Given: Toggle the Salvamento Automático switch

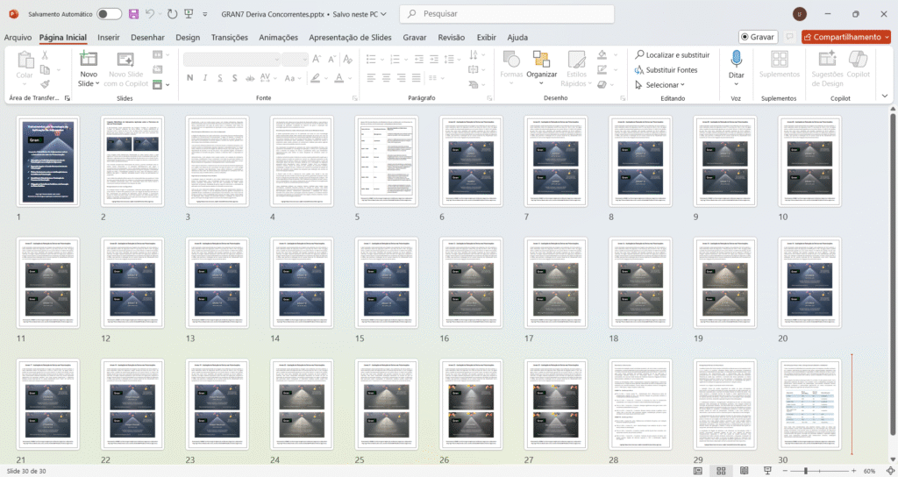Looking at the screenshot, I should 109,14.
